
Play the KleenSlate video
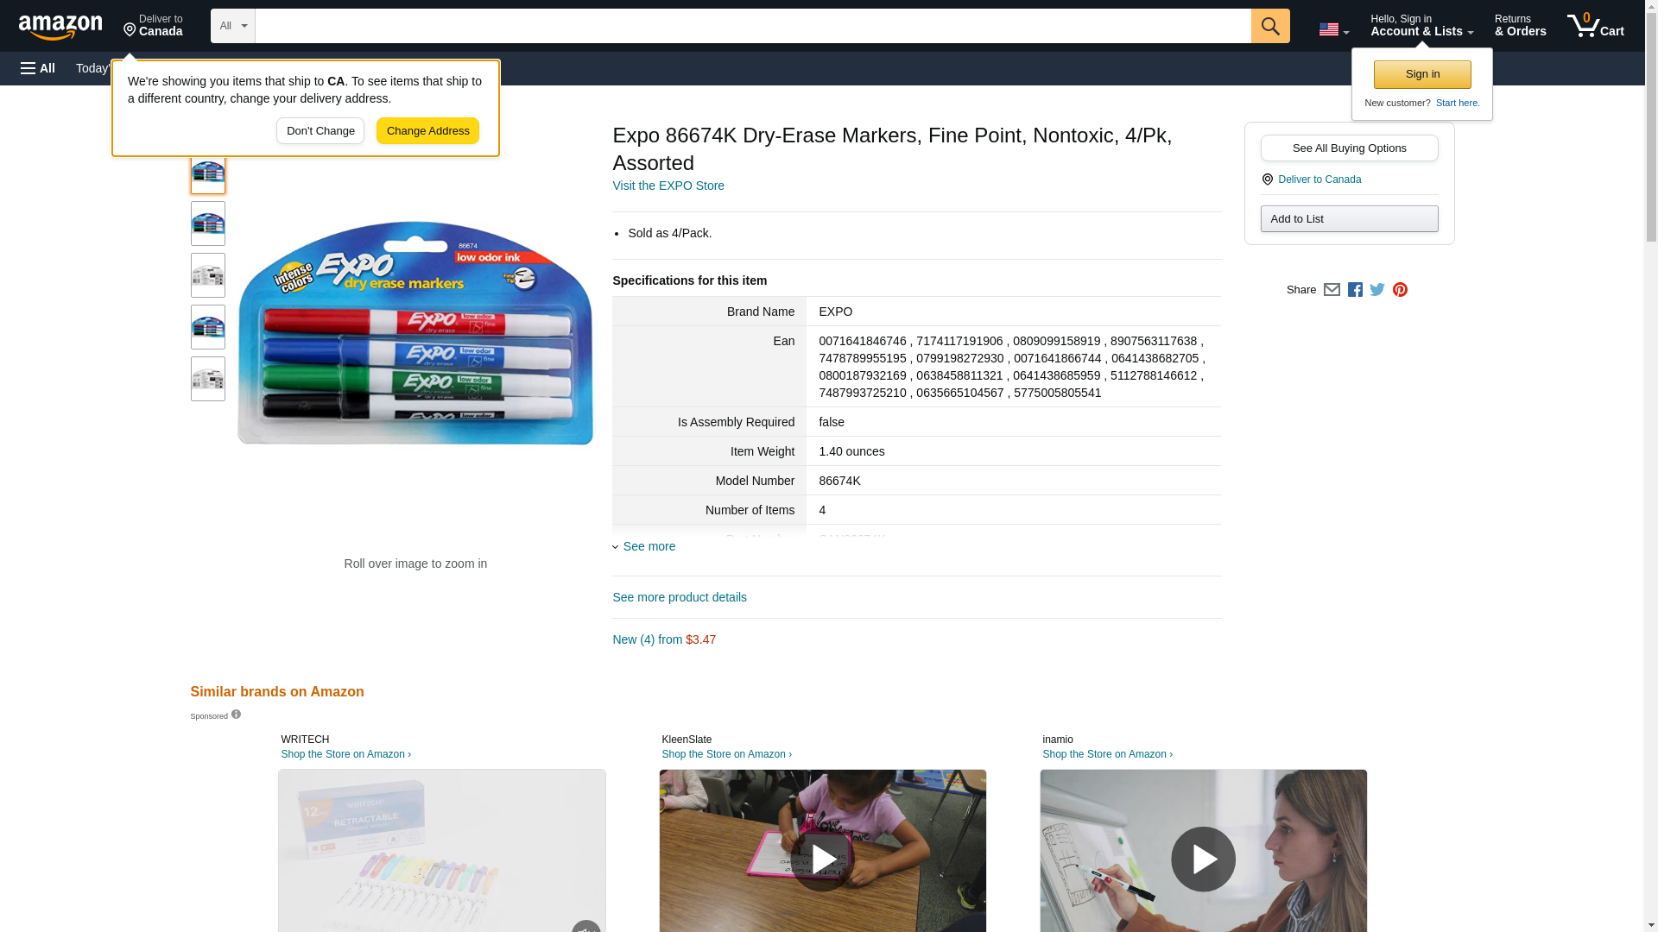click(x=822, y=859)
